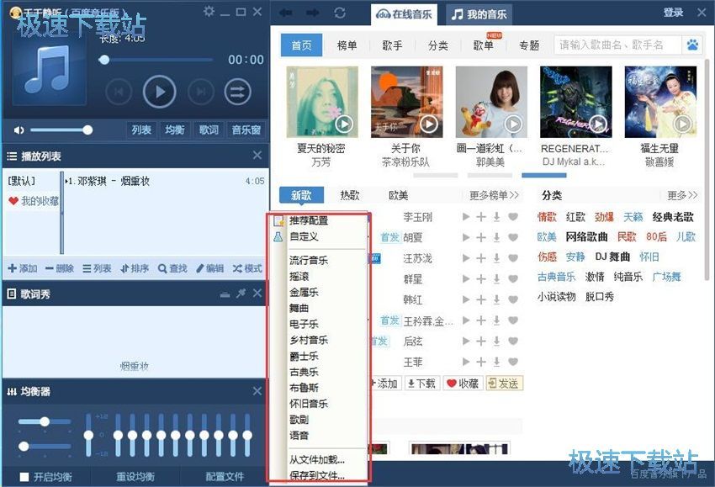Viewport: 715px width, 487px height.
Task: Collapse the 歌词秀 panel with minimize icon
Action: (225, 294)
